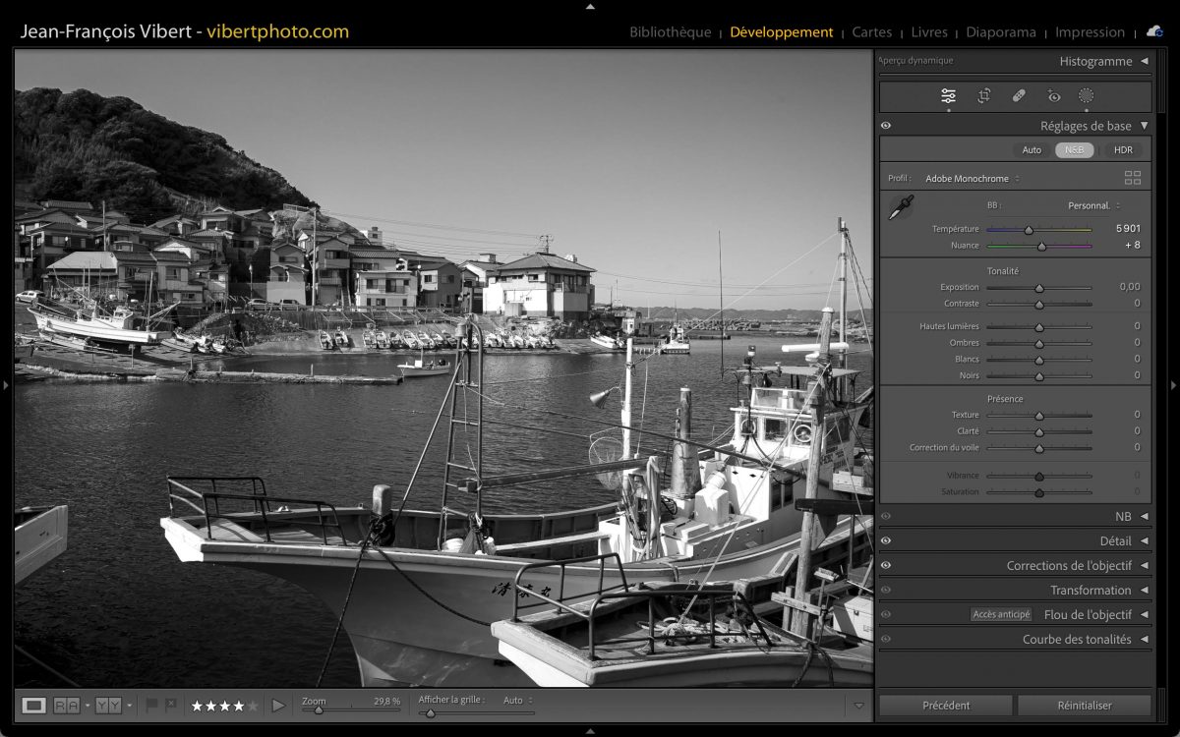Open the Masking tool

pos(1086,95)
